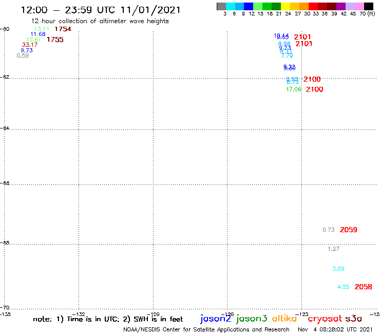Click the 2100 time stamp beside 17.06
The image size is (380, 334).
click(315, 89)
